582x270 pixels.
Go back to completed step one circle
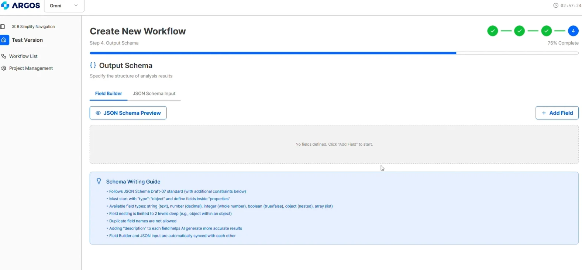pyautogui.click(x=492, y=31)
